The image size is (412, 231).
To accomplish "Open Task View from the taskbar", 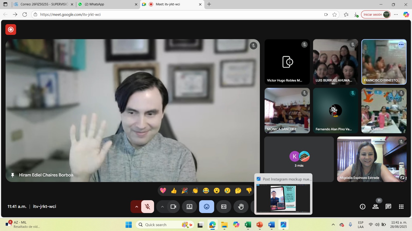I will 200,225.
